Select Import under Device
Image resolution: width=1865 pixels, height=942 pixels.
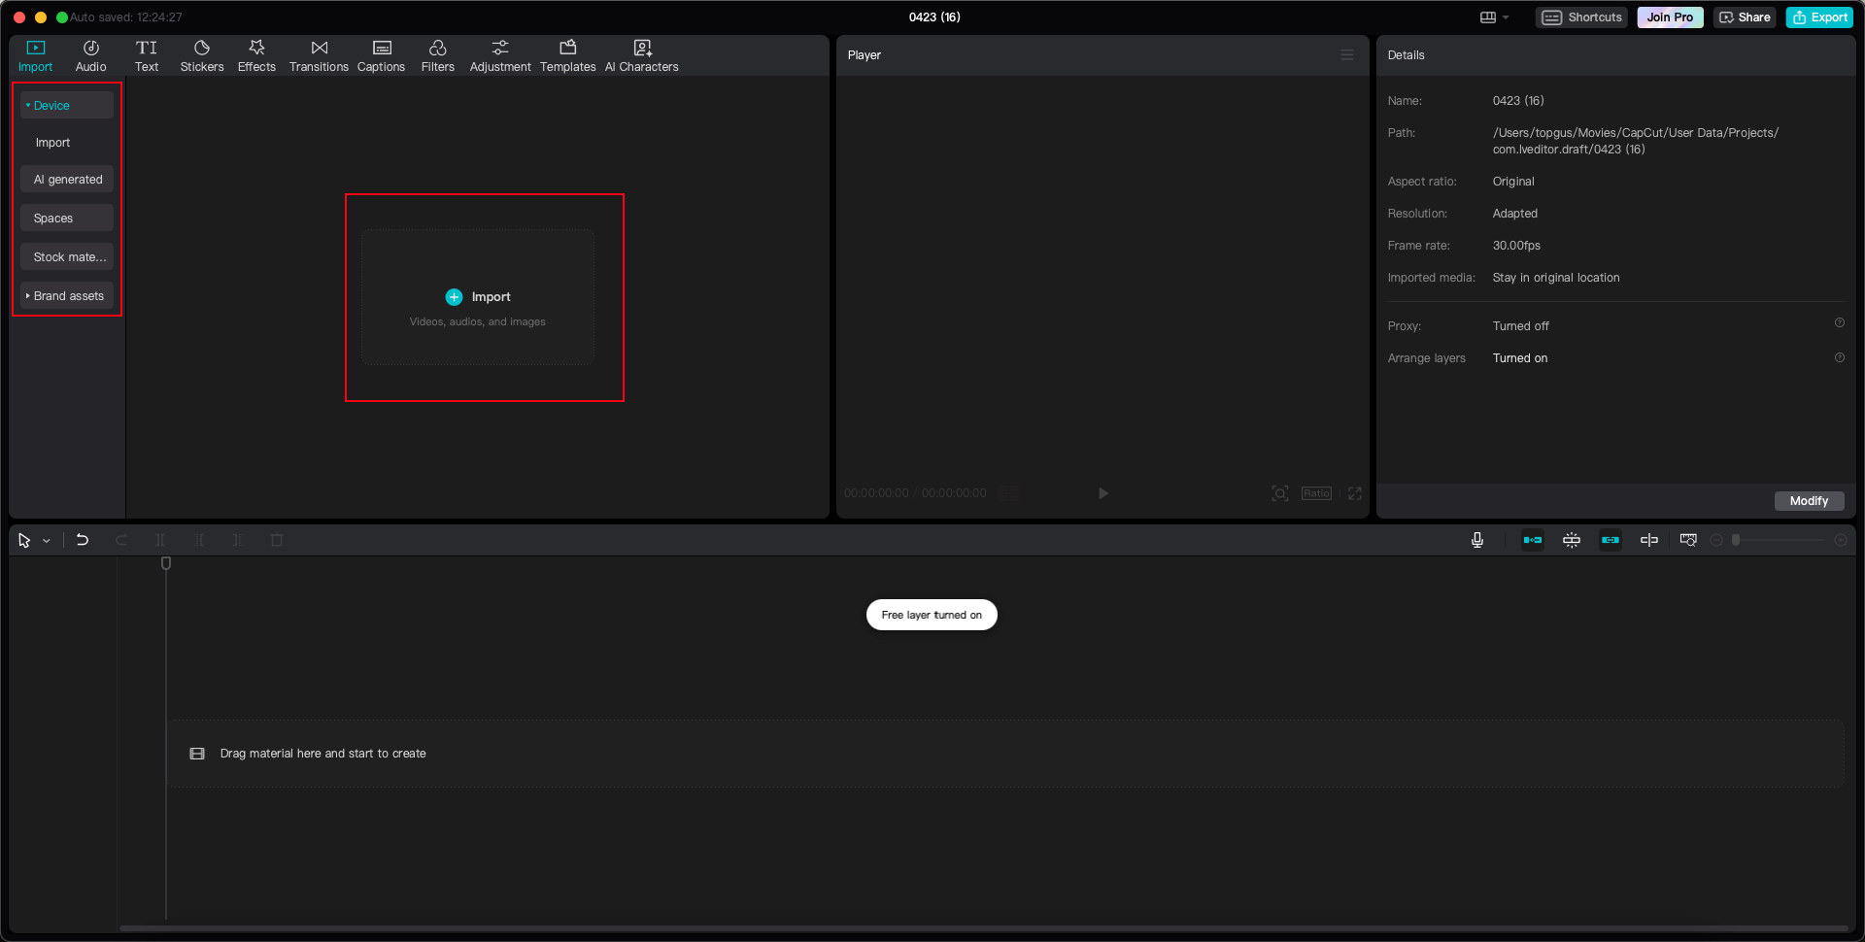(52, 143)
